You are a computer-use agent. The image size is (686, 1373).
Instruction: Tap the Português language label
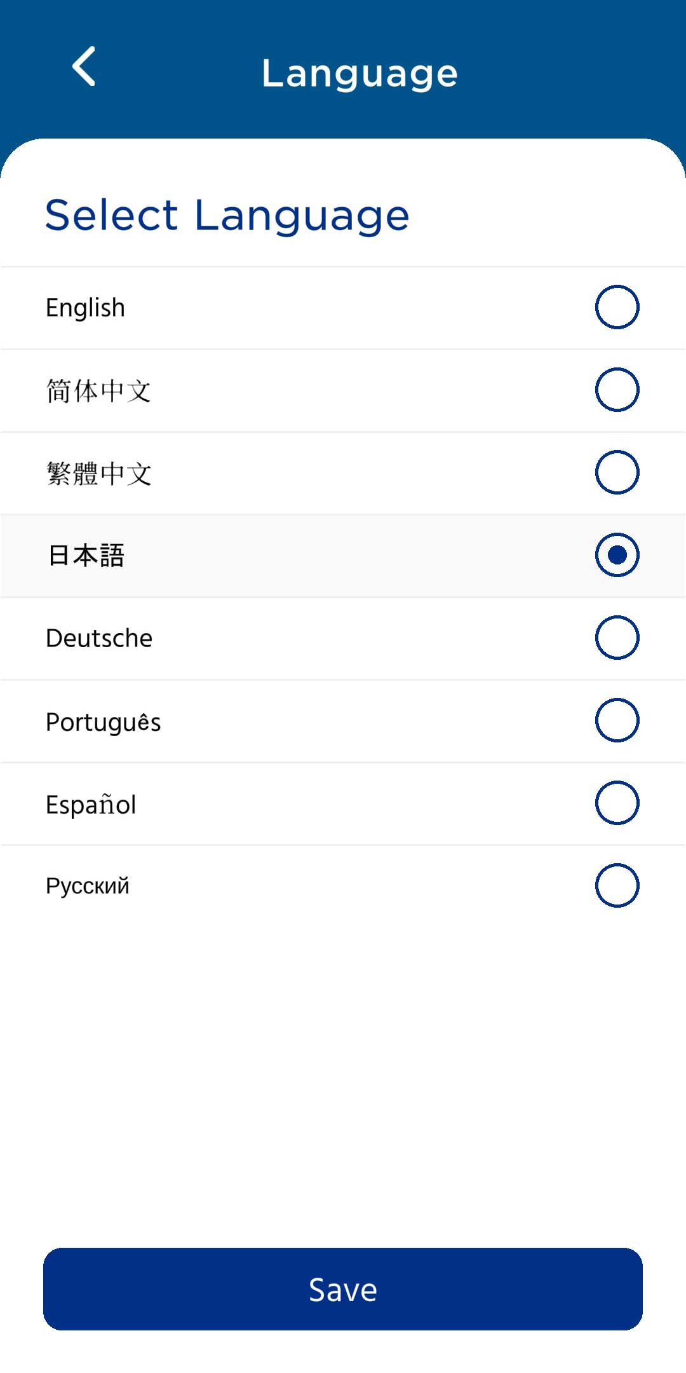point(103,722)
